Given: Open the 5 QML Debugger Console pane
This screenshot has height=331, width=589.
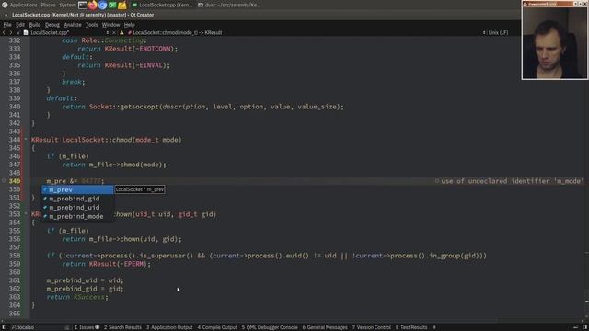Looking at the screenshot, I should coord(270,327).
